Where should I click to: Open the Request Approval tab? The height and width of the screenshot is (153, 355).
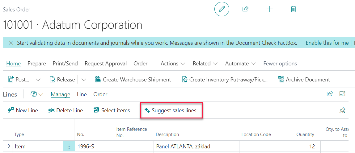click(x=106, y=64)
